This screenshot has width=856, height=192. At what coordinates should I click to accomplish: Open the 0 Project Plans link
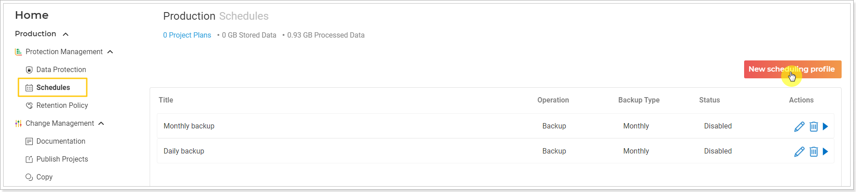187,35
